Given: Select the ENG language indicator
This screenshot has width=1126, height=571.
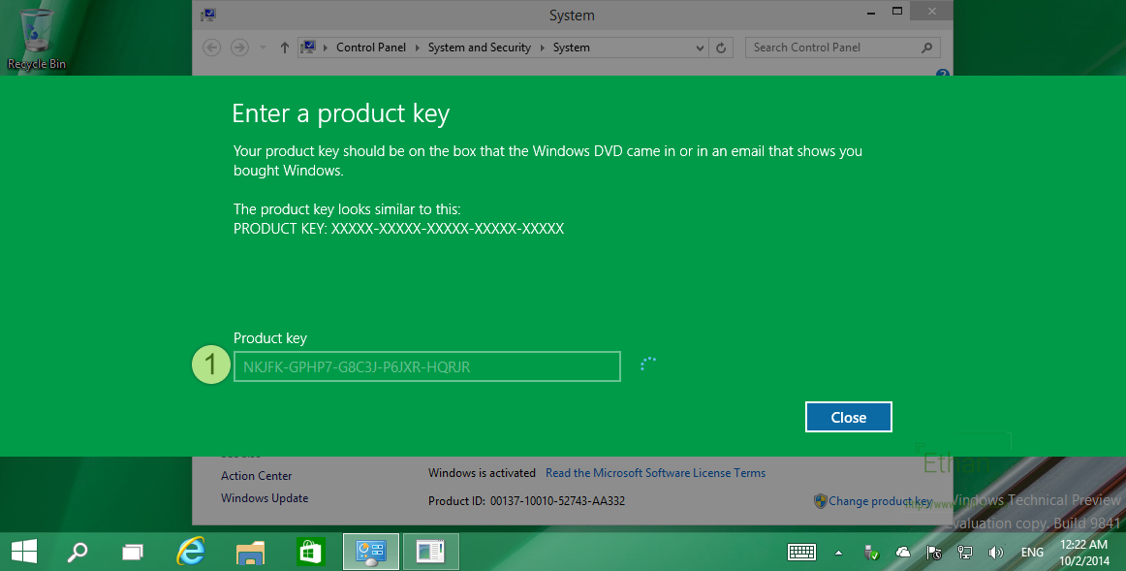Looking at the screenshot, I should point(1032,552).
